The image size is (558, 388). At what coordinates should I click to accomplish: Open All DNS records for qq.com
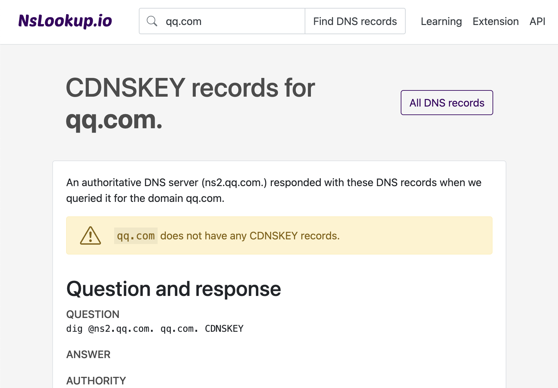click(x=446, y=103)
